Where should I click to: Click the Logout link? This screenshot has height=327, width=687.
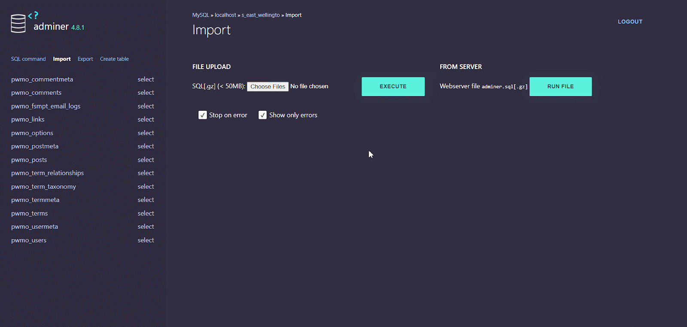tap(630, 21)
